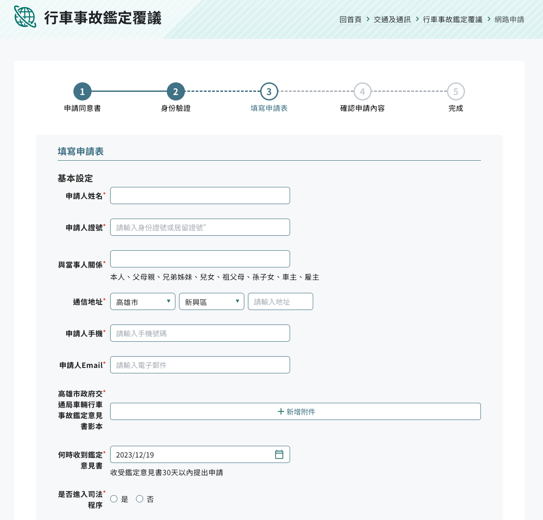Open 交通及通訊 breadcrumb link

tap(392, 19)
